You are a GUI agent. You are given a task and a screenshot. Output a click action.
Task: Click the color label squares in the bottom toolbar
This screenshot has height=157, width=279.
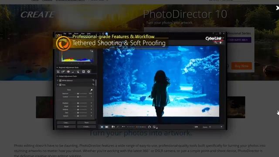[141, 127]
